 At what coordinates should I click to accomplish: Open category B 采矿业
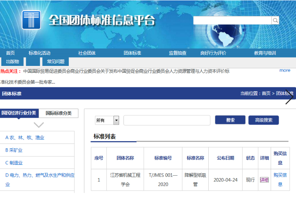(x=14, y=150)
